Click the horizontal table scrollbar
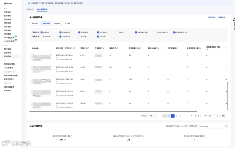Viewport: 235px width, 148px height. [x=113, y=111]
